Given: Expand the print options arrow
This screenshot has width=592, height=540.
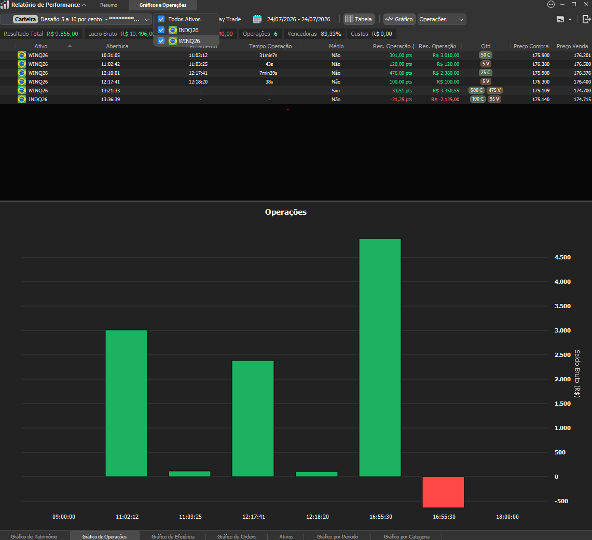Looking at the screenshot, I should 570,19.
